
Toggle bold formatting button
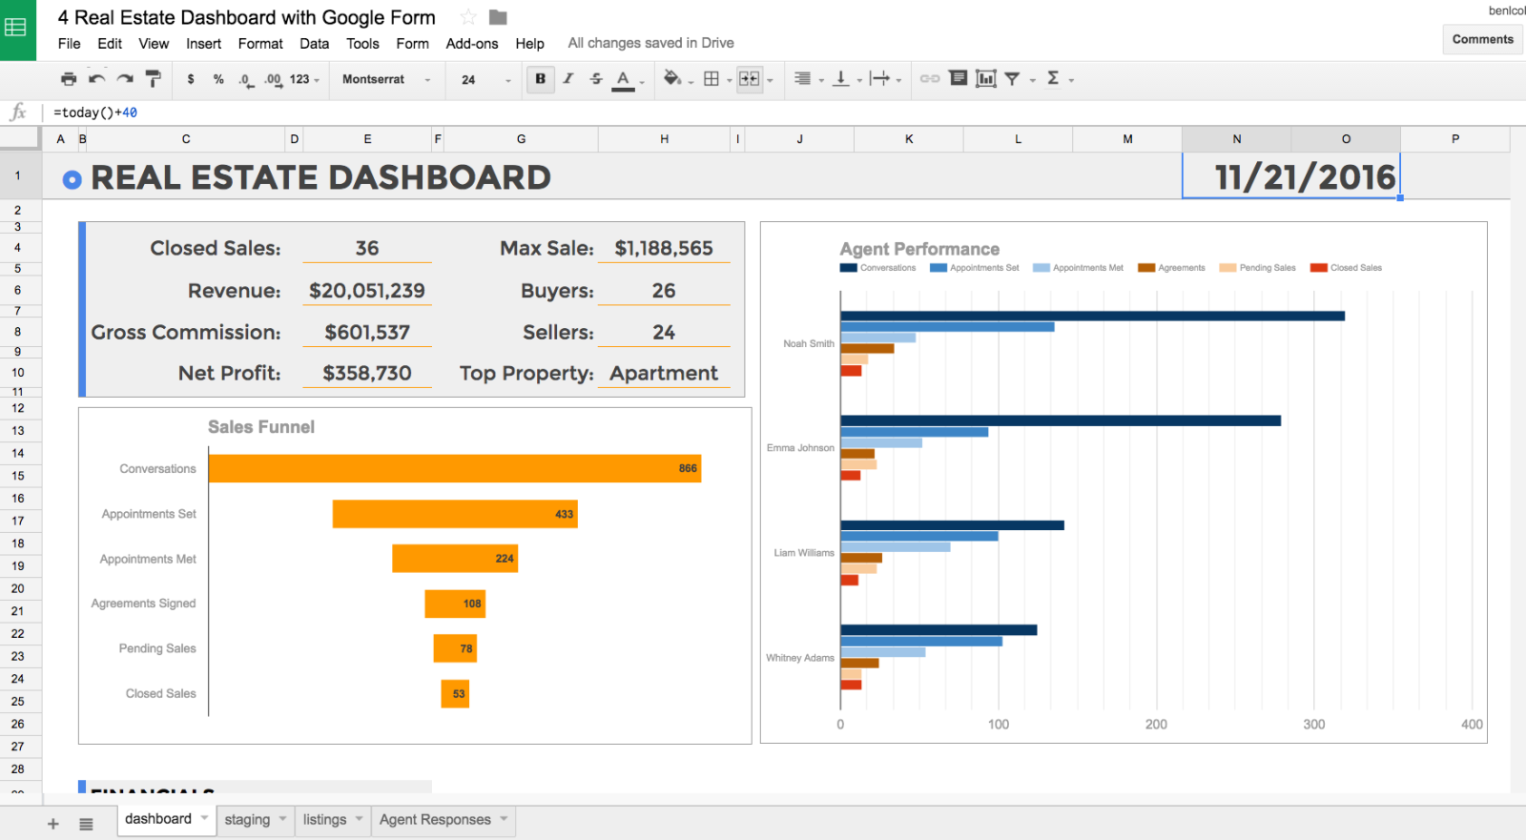coord(541,79)
